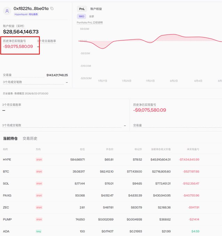The height and width of the screenshot is (236, 222).
Task: Click the trading volume $143,421,748.25
Action: tap(57, 75)
